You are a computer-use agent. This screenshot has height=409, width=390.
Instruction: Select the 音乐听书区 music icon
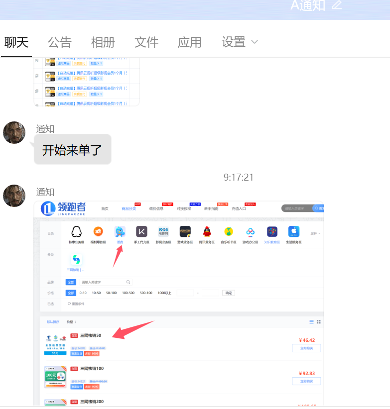tap(229, 231)
